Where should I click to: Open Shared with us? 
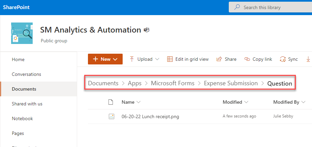tap(27, 104)
